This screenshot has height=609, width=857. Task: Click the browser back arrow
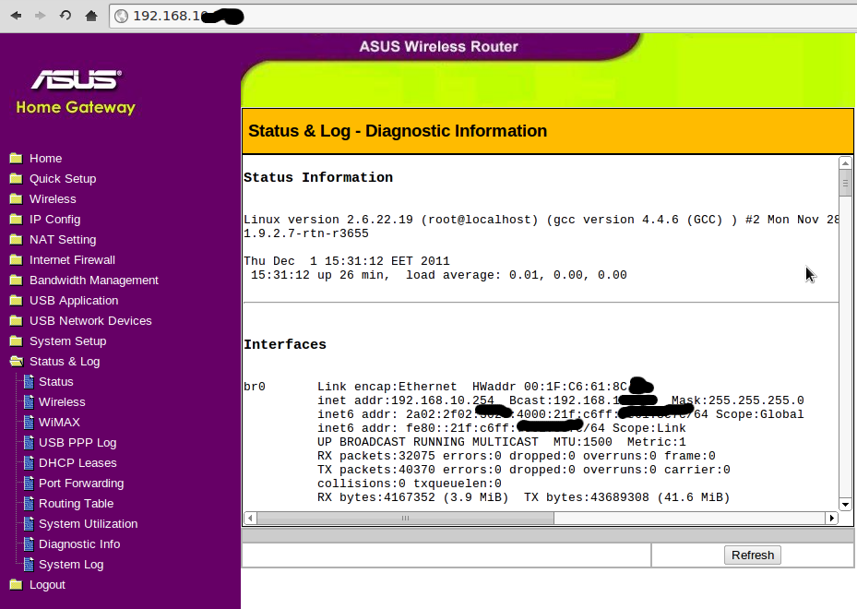[16, 16]
